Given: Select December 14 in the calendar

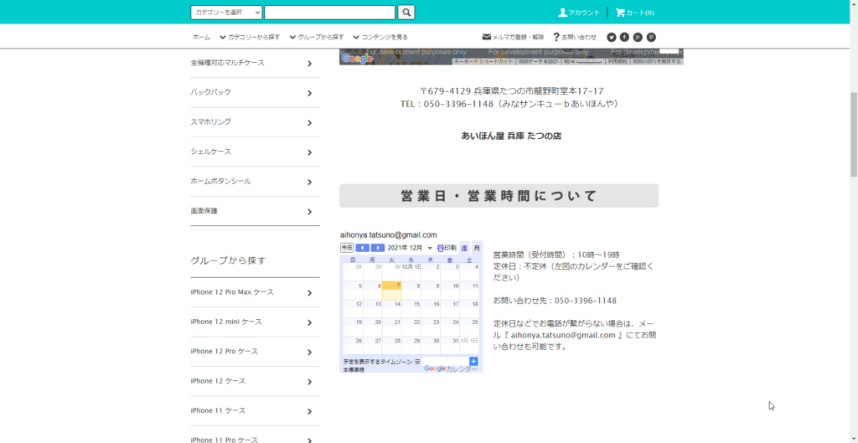Looking at the screenshot, I should [x=392, y=309].
